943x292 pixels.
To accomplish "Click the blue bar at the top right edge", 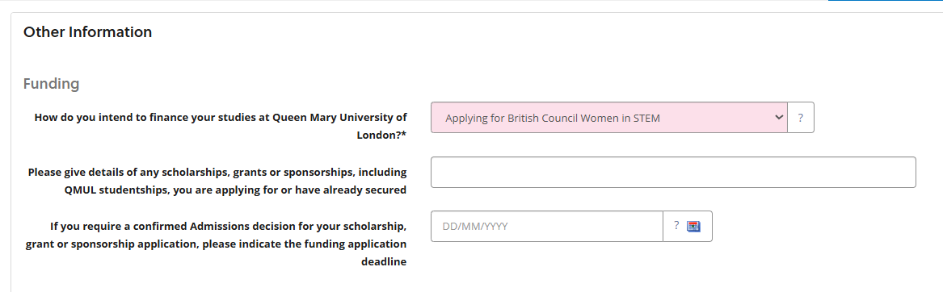I will pos(886,1).
